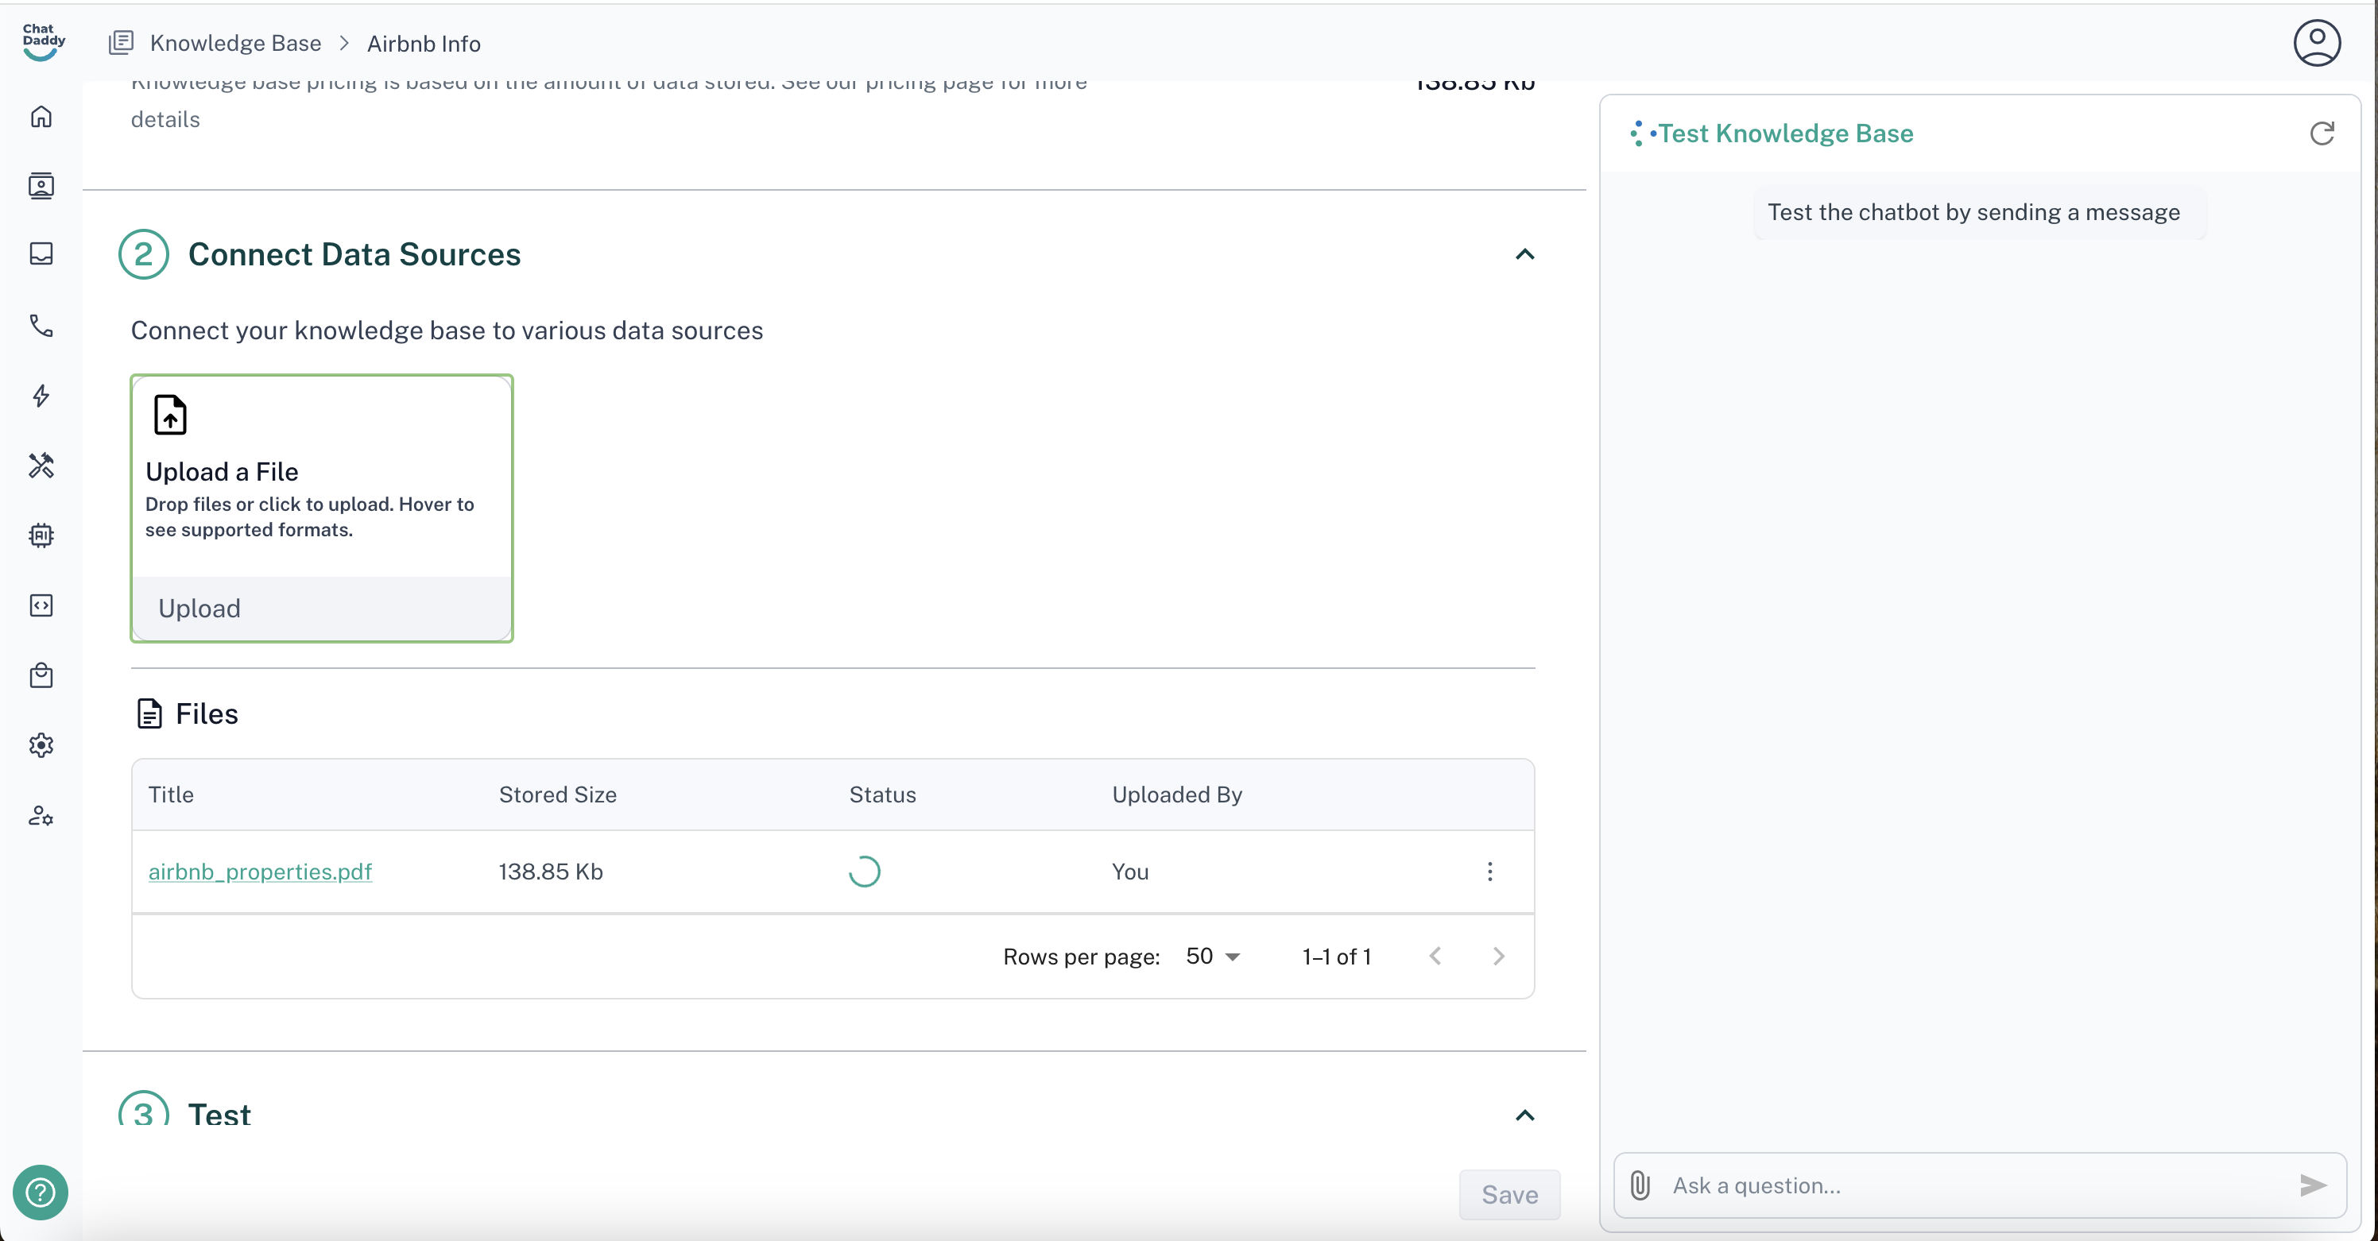Viewport: 2378px width, 1241px height.
Task: Click the Upload button in file card
Action: click(x=199, y=609)
